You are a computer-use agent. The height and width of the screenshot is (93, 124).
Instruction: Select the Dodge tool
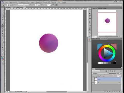[x=3, y=40]
